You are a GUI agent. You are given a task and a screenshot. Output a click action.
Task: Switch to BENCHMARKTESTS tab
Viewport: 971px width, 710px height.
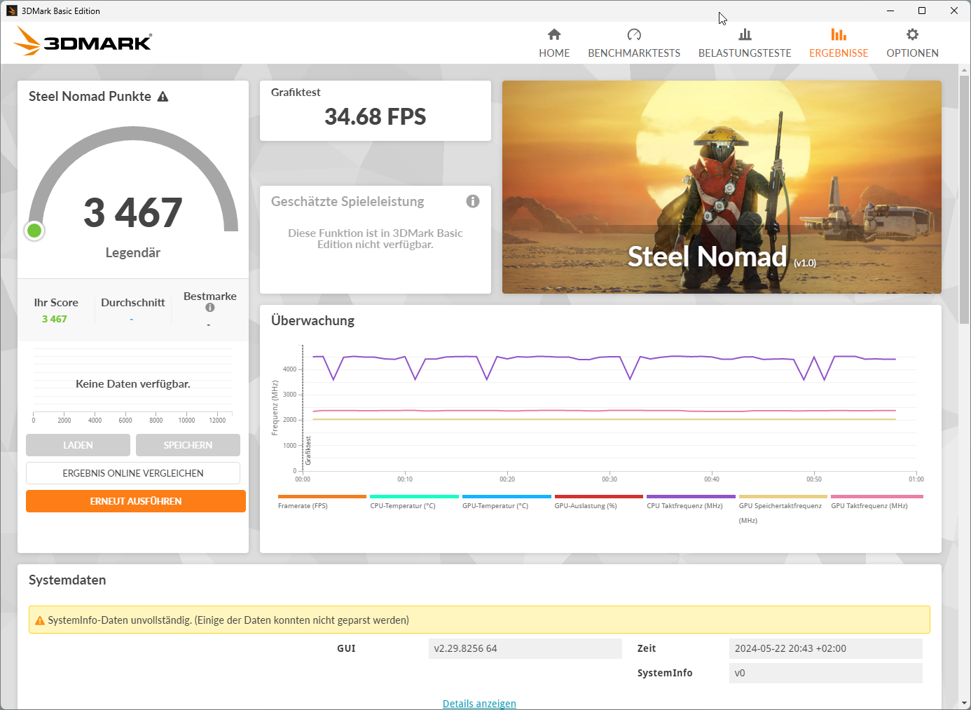tap(634, 43)
